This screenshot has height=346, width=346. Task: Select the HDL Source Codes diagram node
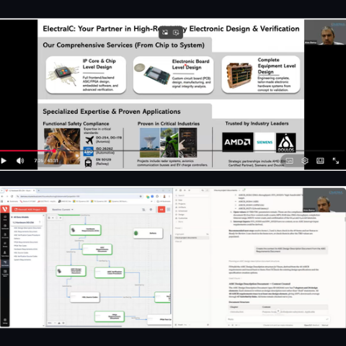[x=85, y=297]
